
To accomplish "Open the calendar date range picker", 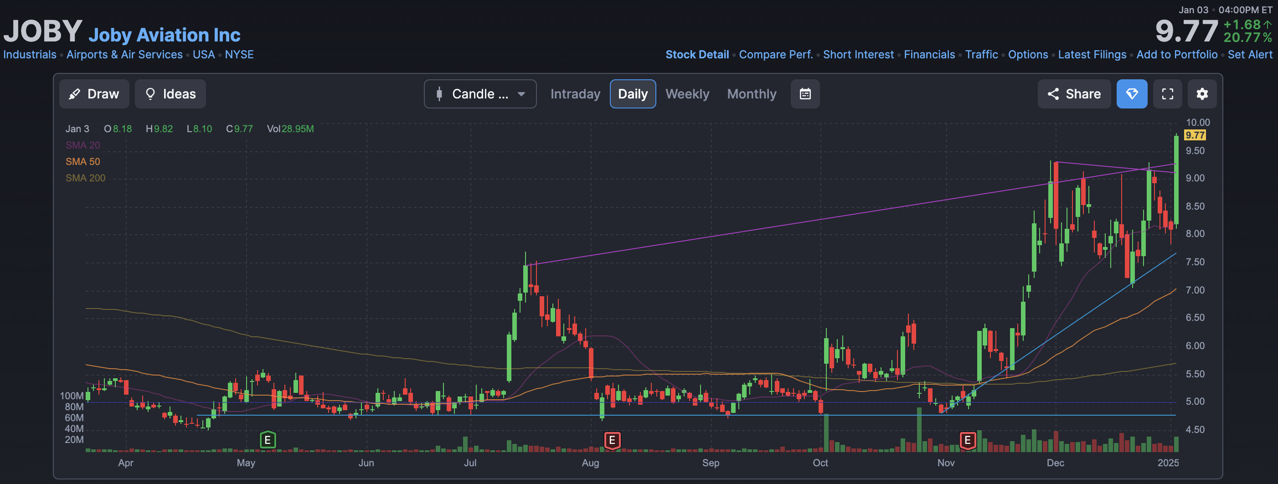I will [805, 94].
